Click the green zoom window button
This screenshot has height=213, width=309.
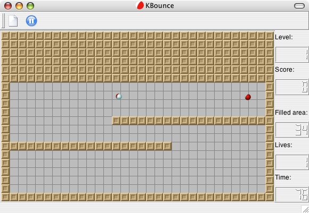[30, 6]
